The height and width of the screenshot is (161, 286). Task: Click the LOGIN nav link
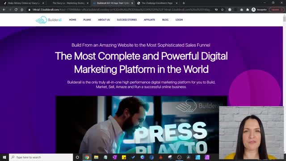point(179,20)
